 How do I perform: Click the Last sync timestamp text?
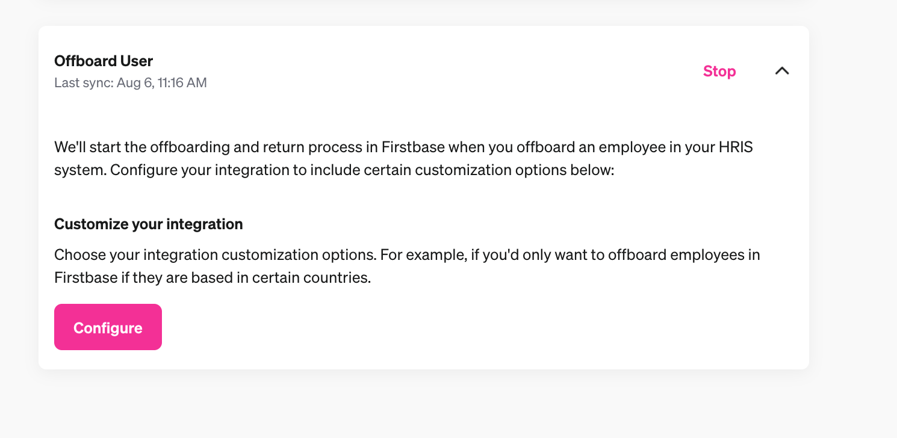pos(130,82)
